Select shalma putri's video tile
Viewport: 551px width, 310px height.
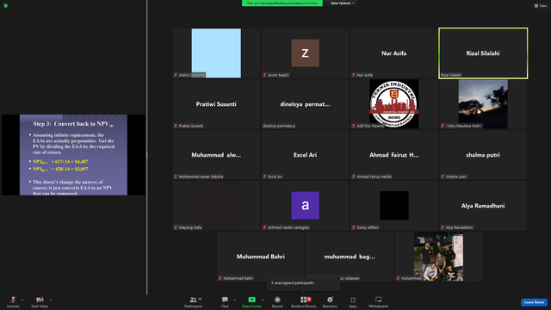[x=483, y=155]
